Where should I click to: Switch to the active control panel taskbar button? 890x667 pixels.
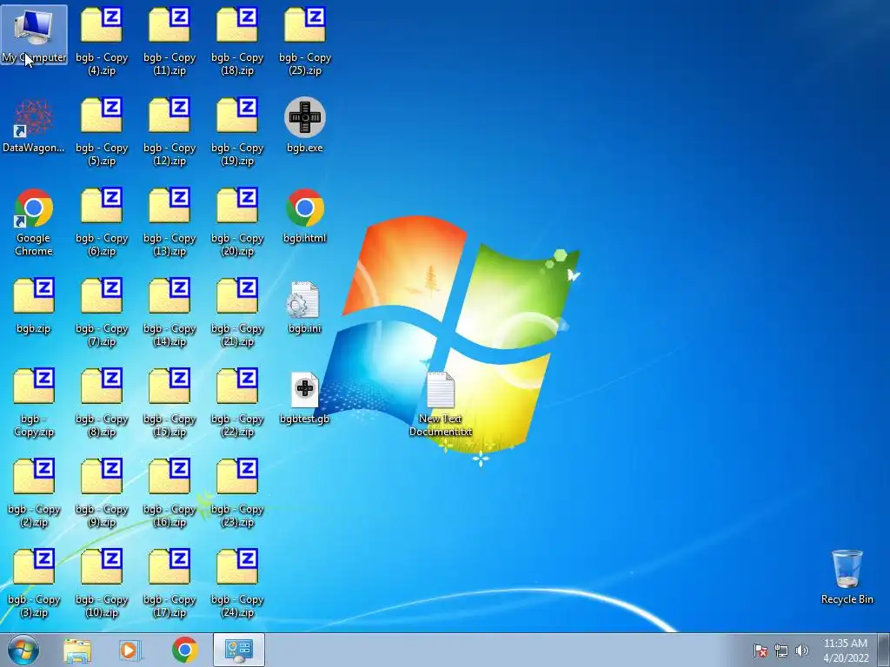point(239,650)
